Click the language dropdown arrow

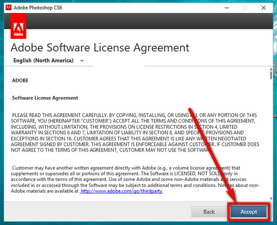tap(82, 61)
